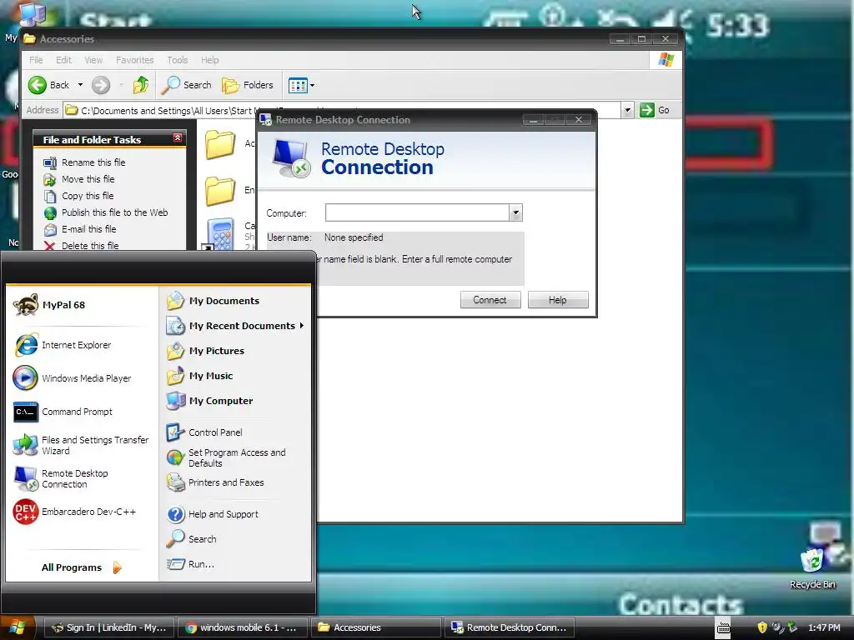
Task: Start Files and Settings Transfer Wizard
Action: [x=81, y=445]
